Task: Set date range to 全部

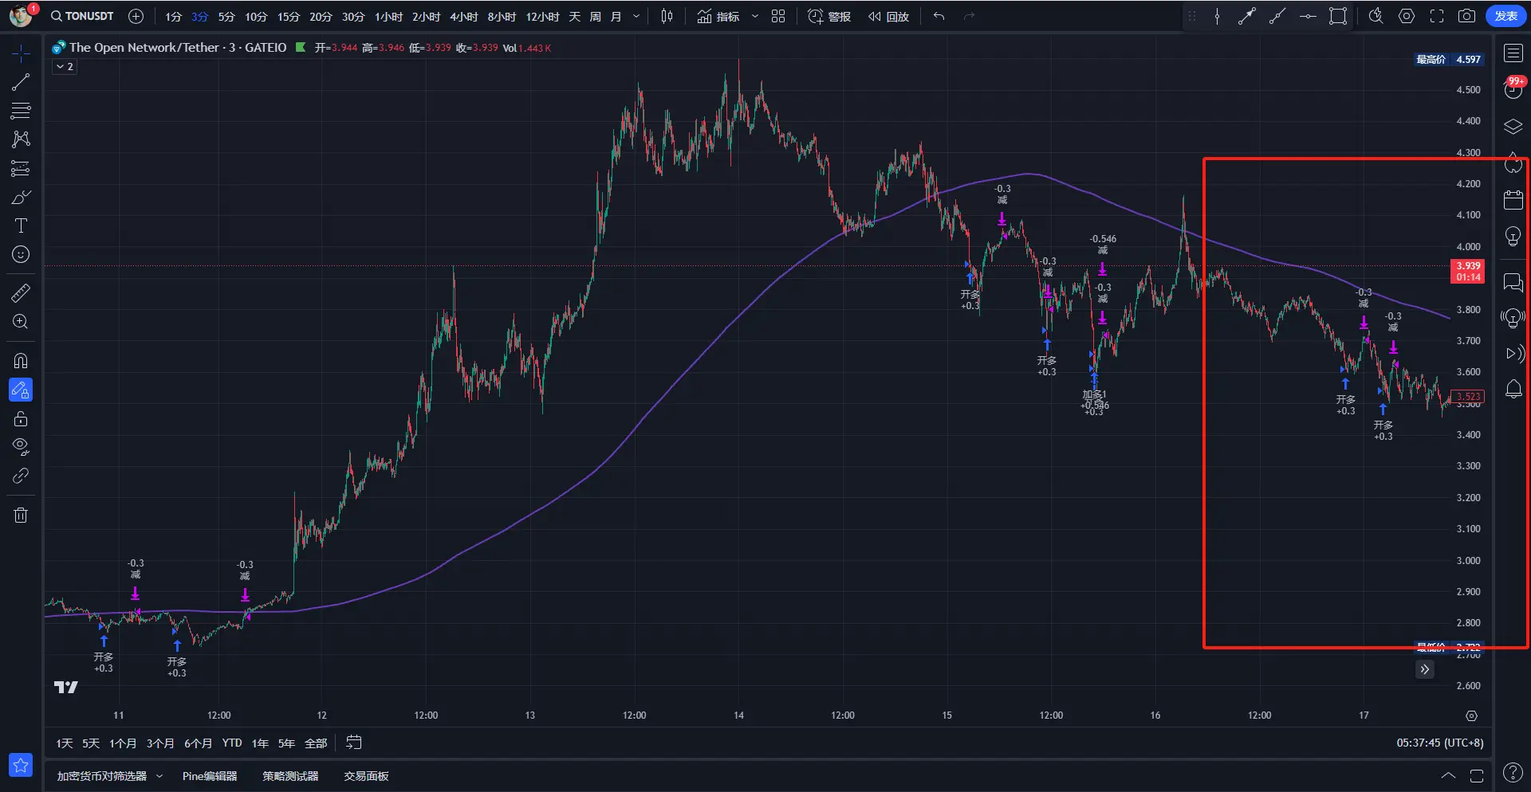Action: coord(316,743)
